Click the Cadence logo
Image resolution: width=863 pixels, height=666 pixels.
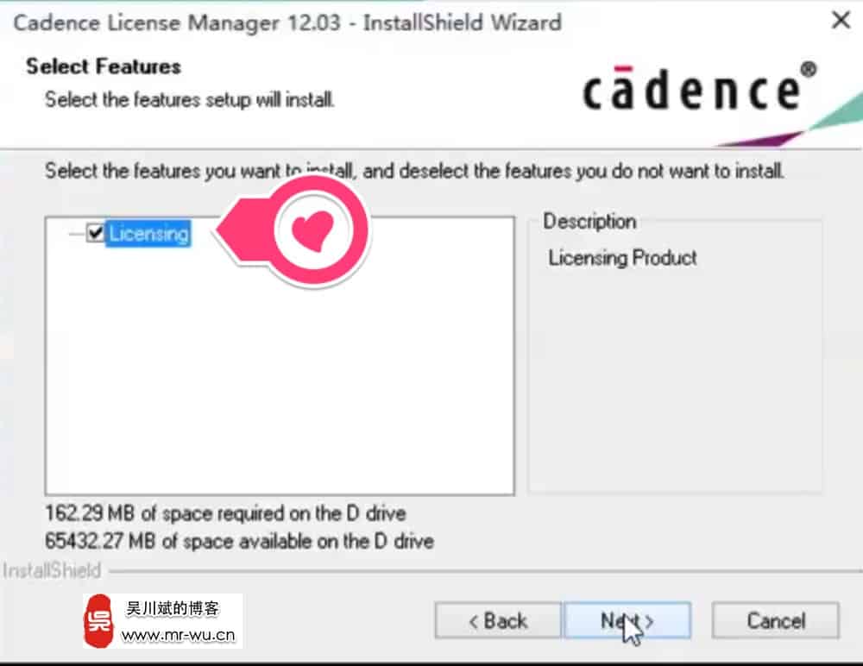click(x=699, y=88)
